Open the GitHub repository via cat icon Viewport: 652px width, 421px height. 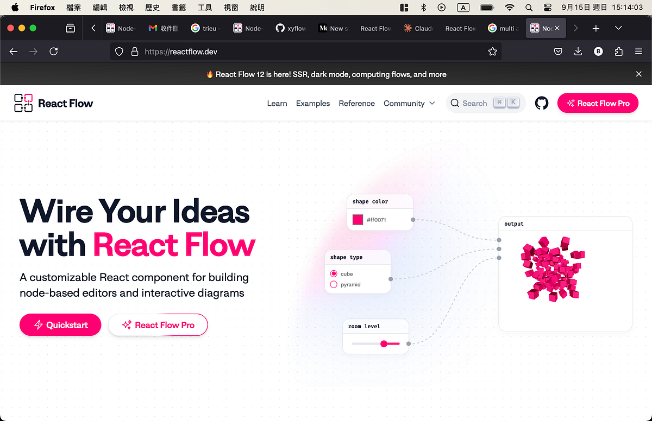coord(542,103)
